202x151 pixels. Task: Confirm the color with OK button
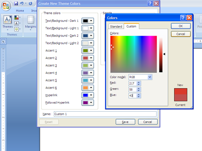181,26
